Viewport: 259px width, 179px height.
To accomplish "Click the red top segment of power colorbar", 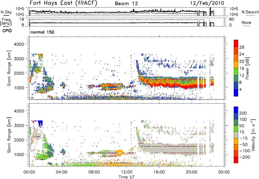I will click(236, 43).
